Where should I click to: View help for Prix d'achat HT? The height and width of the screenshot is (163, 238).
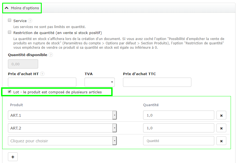42,74
